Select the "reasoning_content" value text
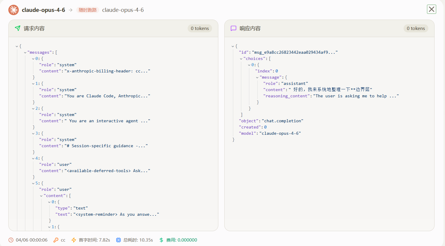445x246 pixels. [x=356, y=96]
